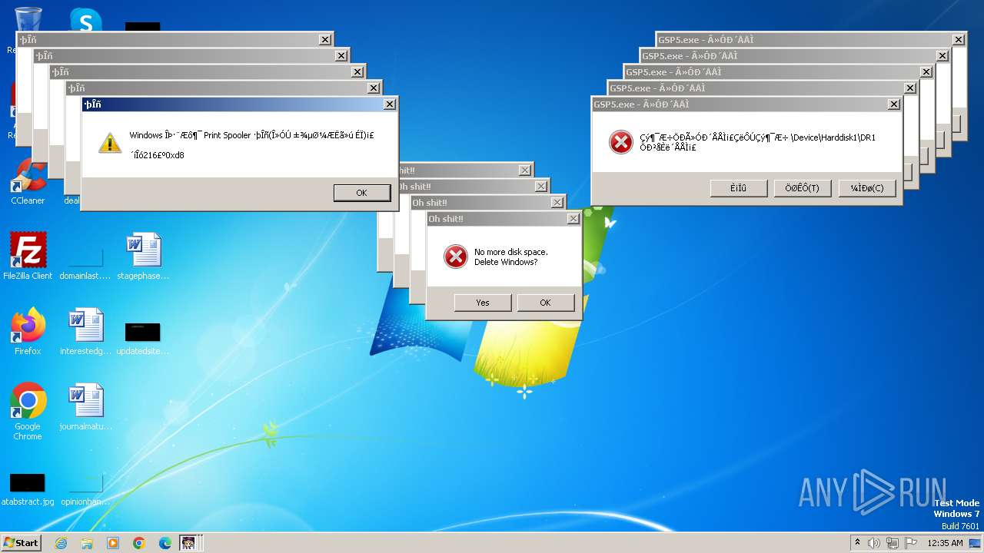Screen dimensions: 984x553
Task: Open Google Chrome desktop shortcut
Action: pyautogui.click(x=28, y=412)
